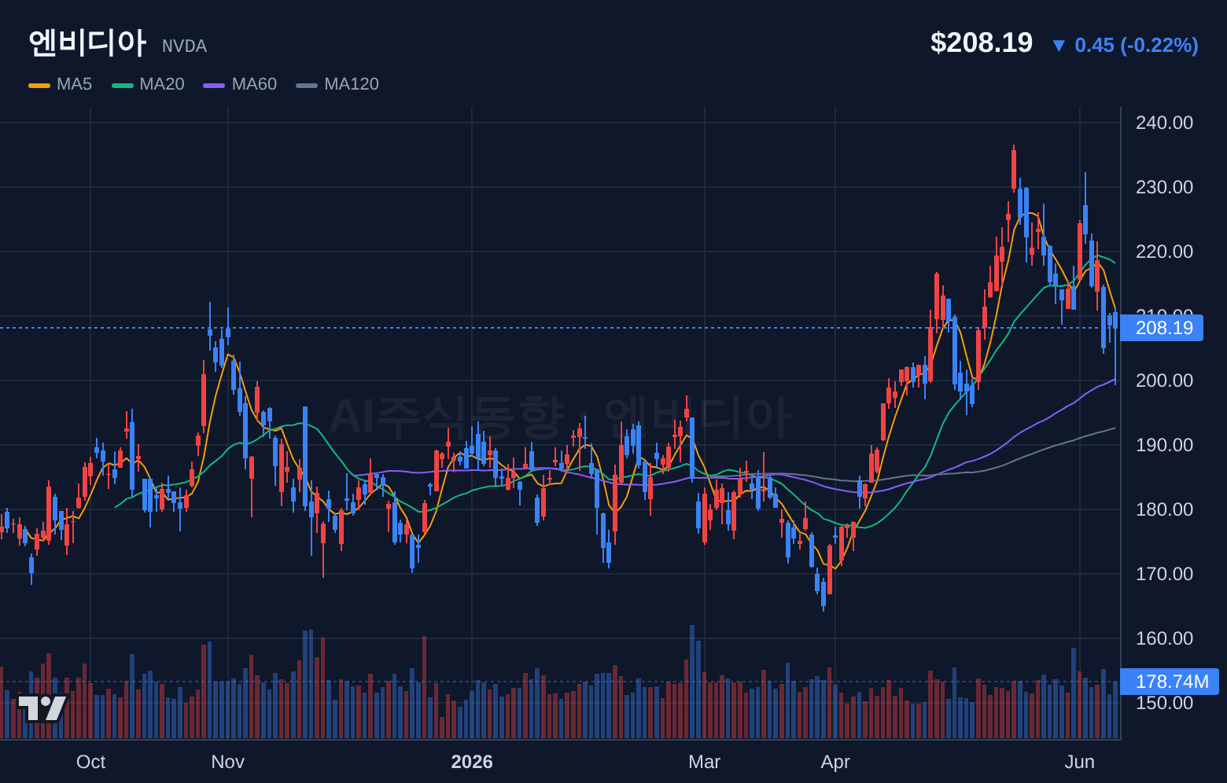Click the Jun date axis label

(x=1079, y=762)
